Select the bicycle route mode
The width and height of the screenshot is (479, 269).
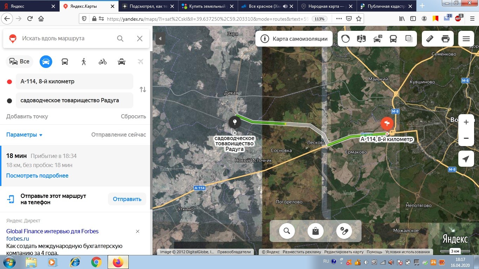[x=103, y=62]
